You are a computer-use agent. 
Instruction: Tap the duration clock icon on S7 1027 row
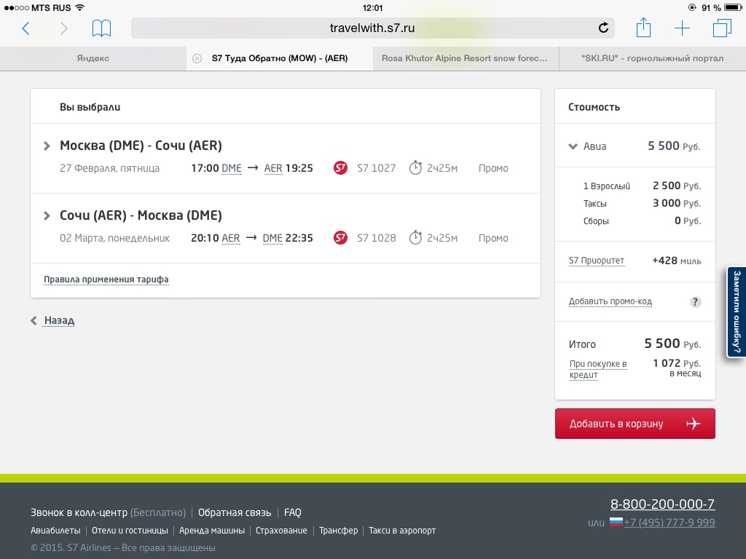pos(415,167)
